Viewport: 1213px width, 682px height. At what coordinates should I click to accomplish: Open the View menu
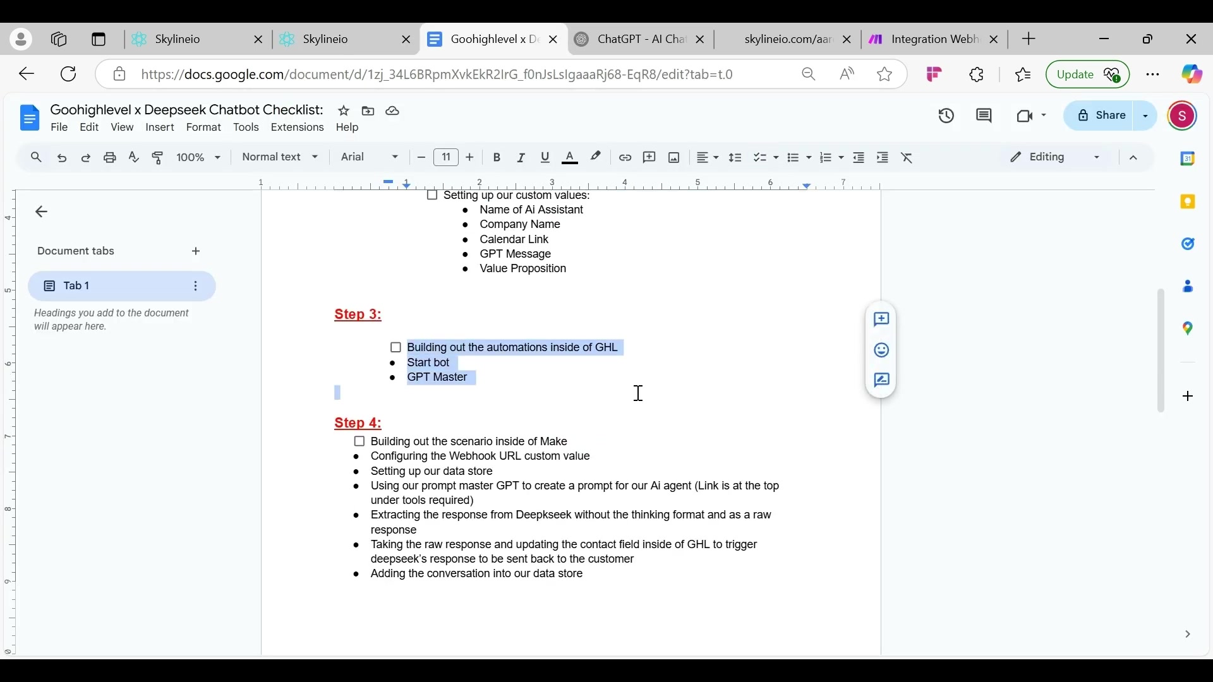tap(123, 128)
